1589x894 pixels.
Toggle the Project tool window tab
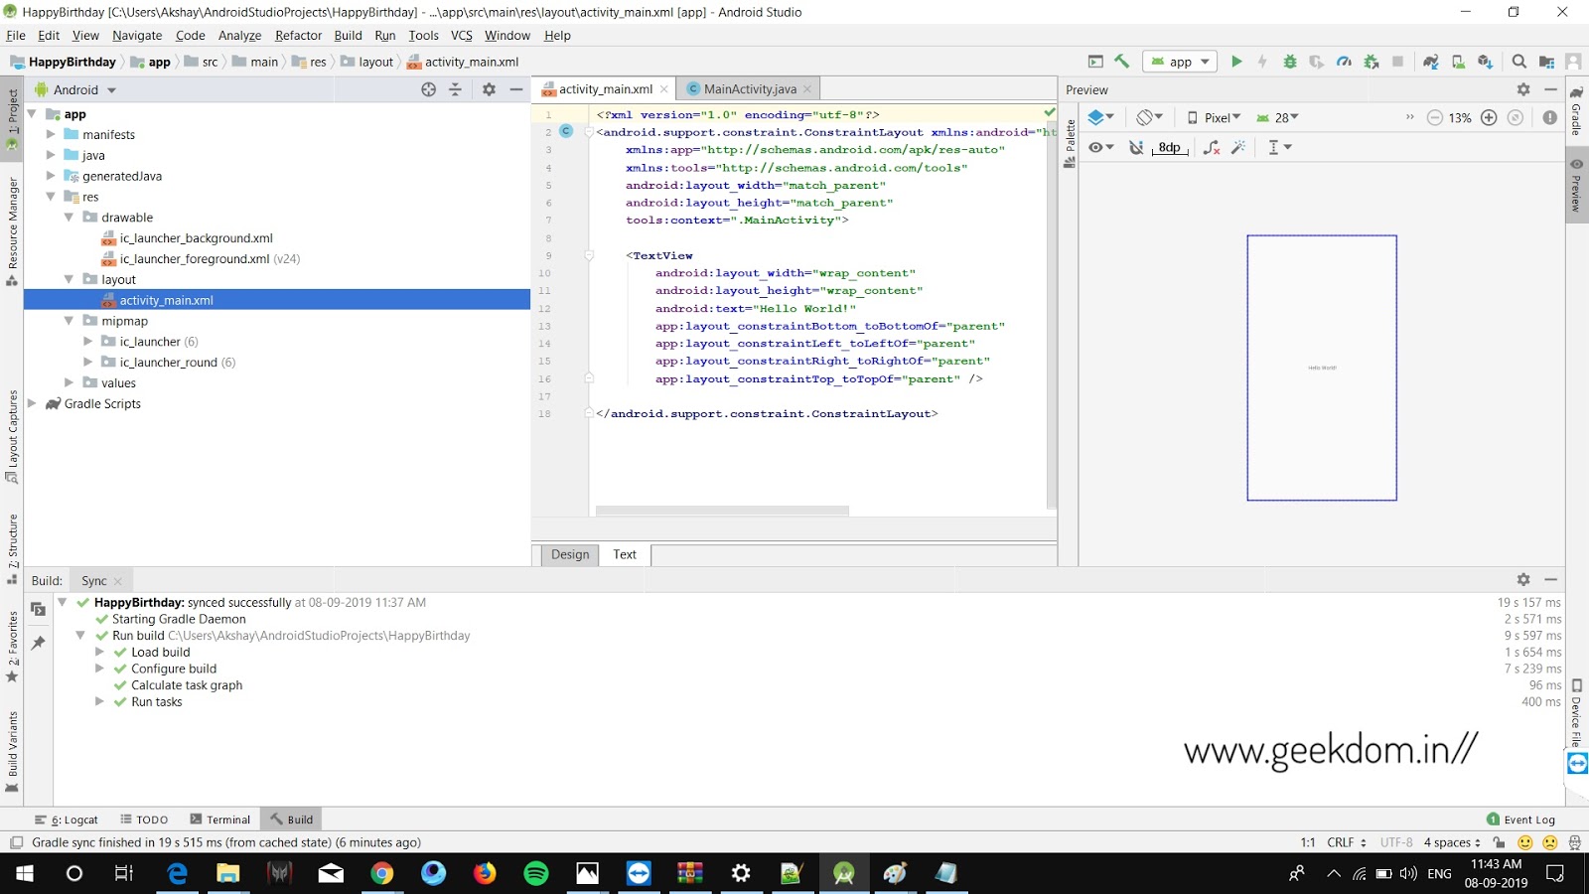(x=12, y=119)
